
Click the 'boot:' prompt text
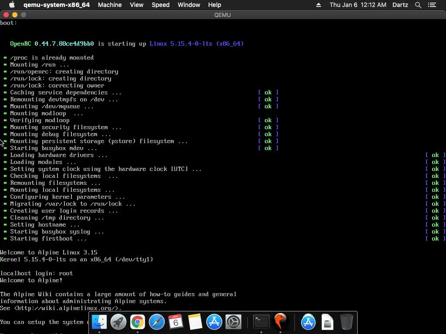[9, 23]
